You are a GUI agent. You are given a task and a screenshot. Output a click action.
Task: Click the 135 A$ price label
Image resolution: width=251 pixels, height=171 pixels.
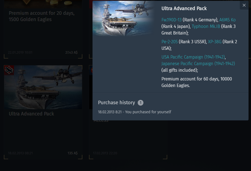(x=73, y=153)
